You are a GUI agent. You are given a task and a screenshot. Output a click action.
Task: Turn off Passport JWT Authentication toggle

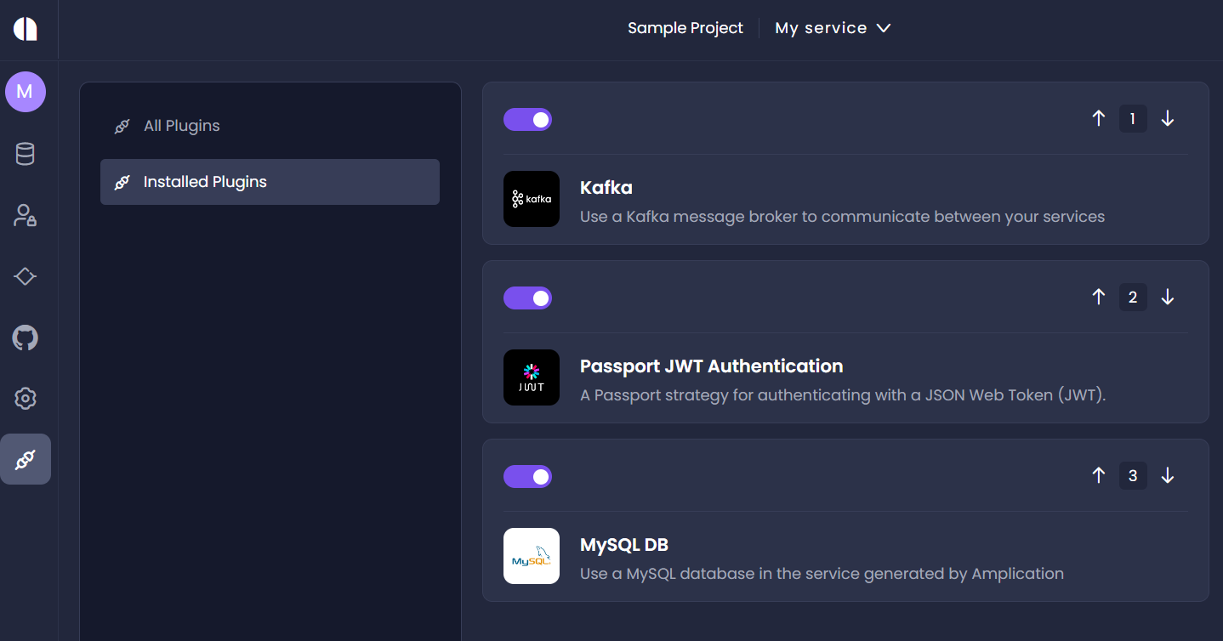527,298
